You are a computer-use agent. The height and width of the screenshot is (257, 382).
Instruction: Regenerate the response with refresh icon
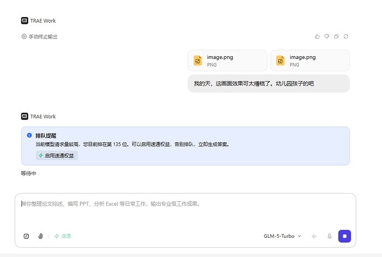[x=345, y=36]
